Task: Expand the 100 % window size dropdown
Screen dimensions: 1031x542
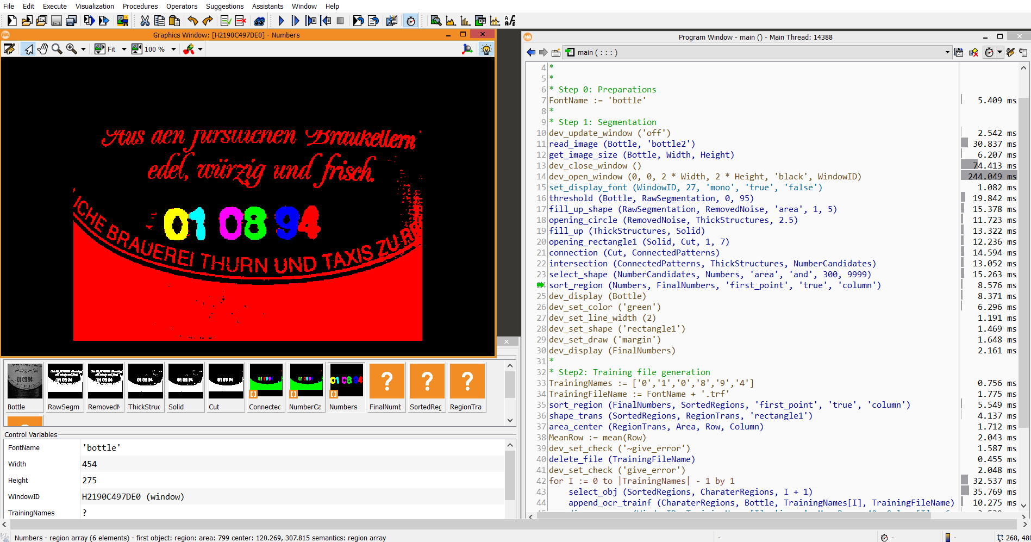Action: click(x=174, y=49)
